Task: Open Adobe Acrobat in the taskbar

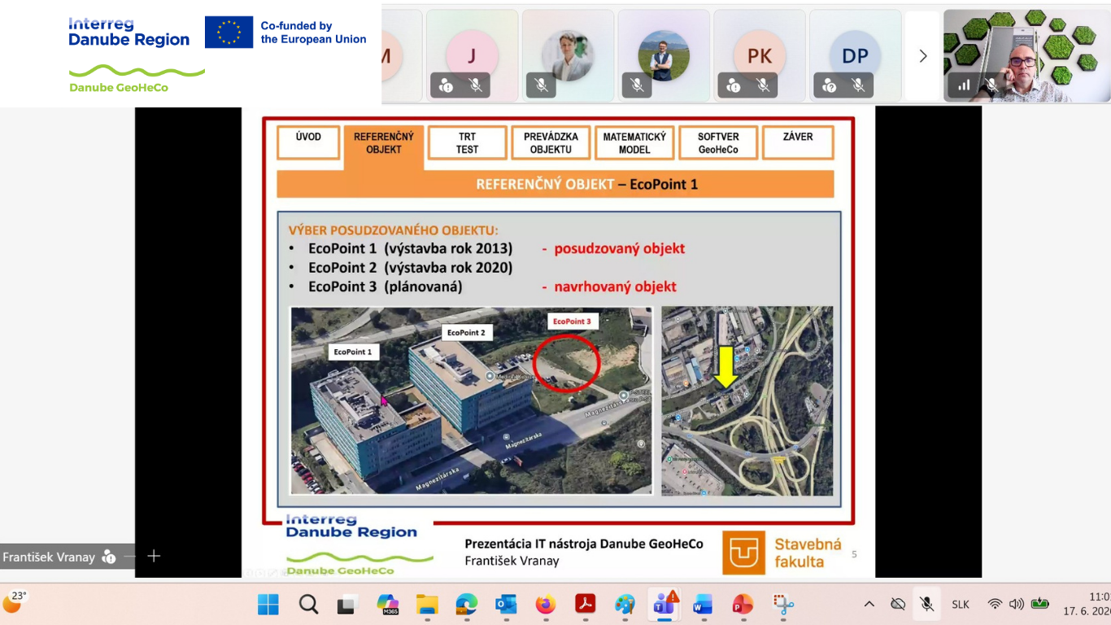Action: (586, 605)
